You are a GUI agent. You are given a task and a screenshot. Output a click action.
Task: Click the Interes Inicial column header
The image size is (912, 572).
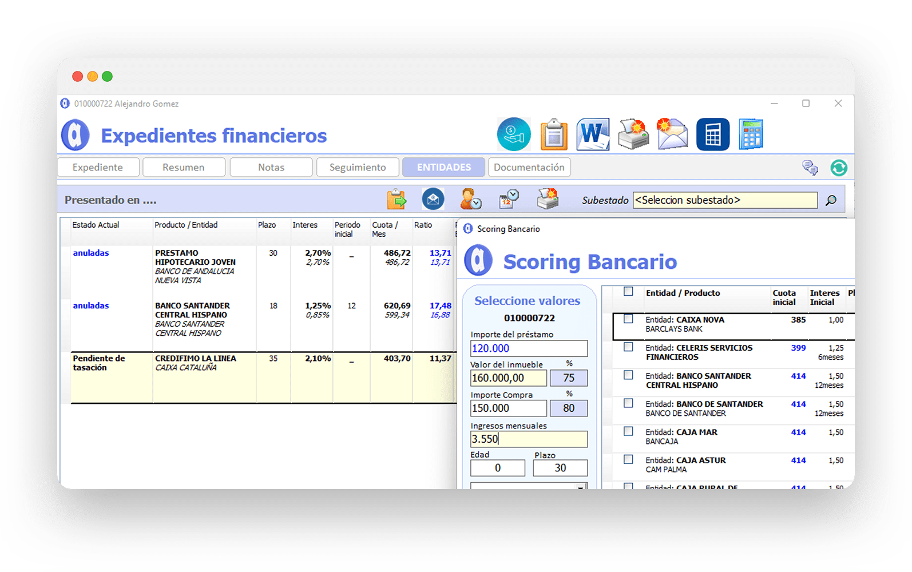pyautogui.click(x=824, y=297)
